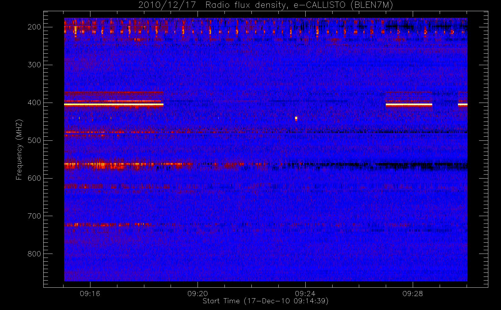Click the 300 frequency tick label

coord(34,65)
